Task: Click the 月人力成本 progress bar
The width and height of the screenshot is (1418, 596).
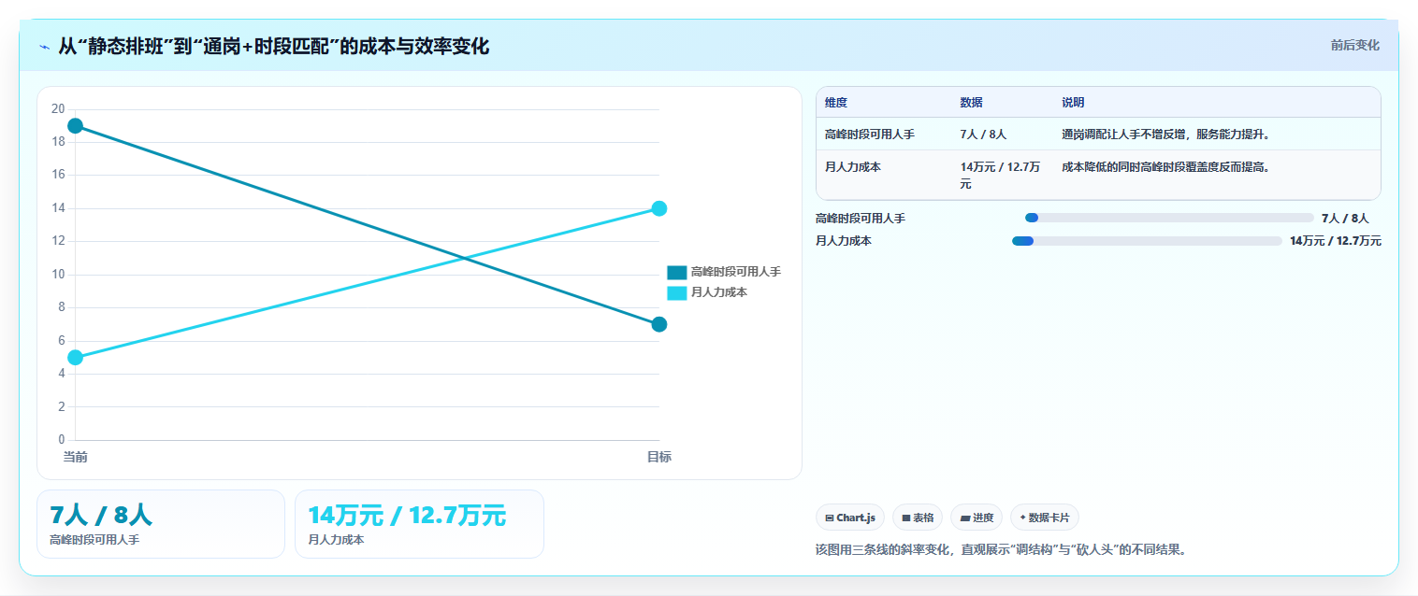Action: coord(1147,241)
